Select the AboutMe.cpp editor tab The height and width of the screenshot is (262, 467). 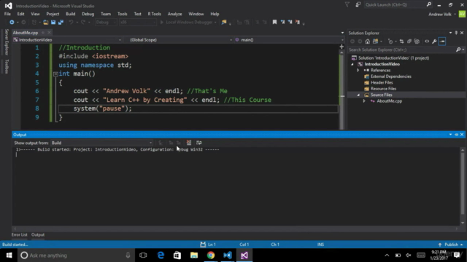(x=26, y=33)
